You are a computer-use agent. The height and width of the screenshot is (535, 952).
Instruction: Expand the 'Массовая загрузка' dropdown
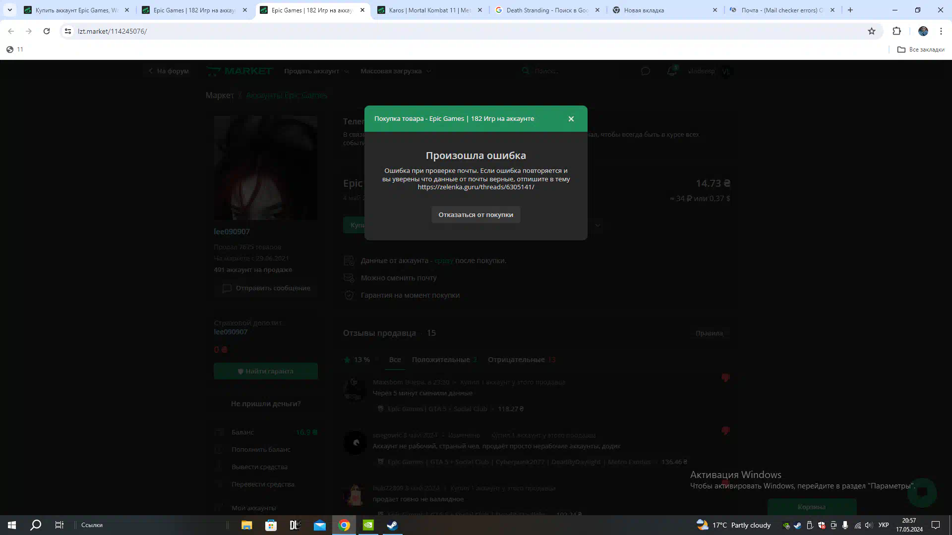tap(396, 71)
